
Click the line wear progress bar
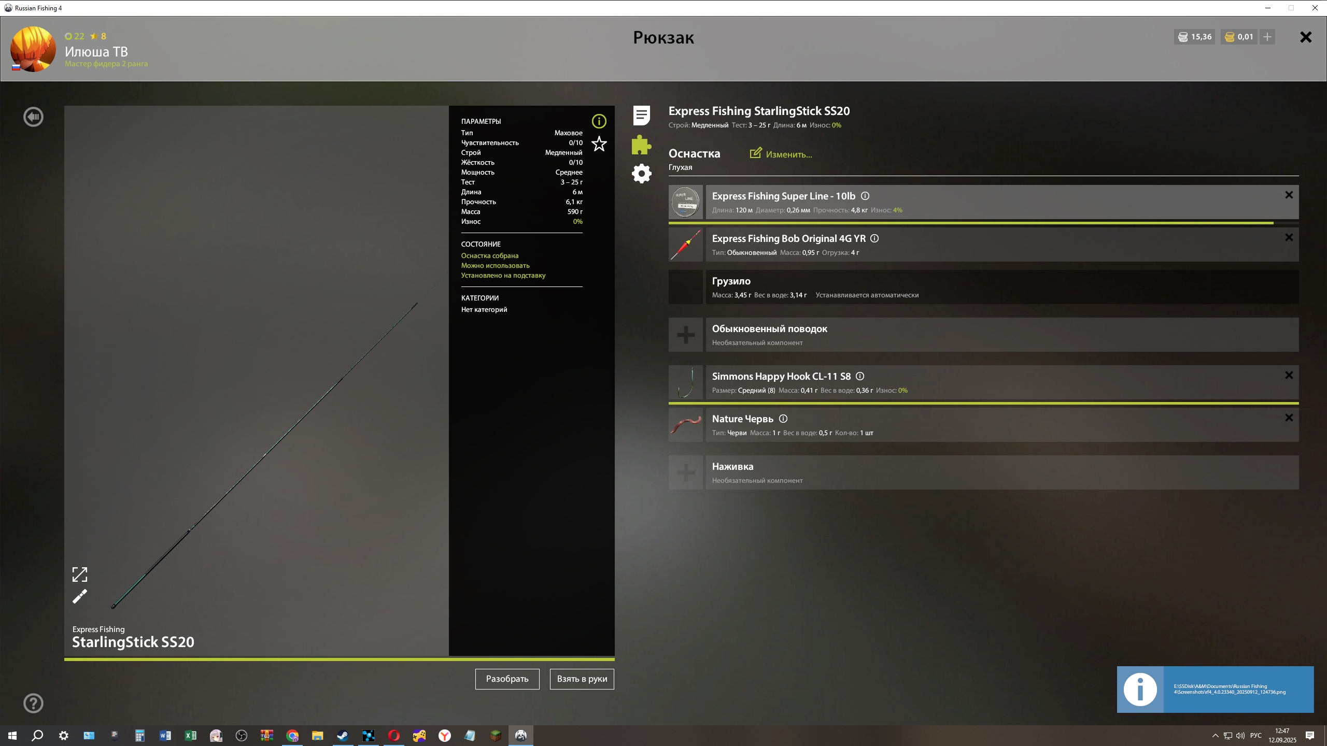click(983, 223)
